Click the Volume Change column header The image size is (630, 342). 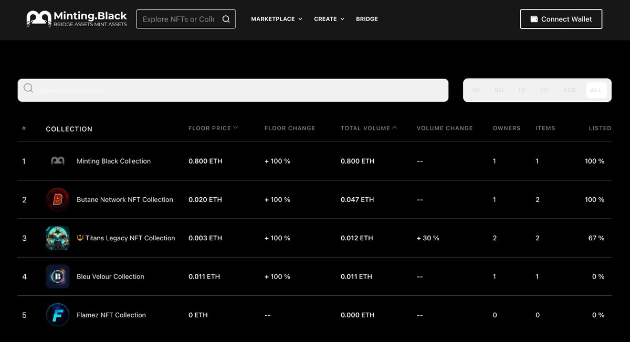coord(445,128)
